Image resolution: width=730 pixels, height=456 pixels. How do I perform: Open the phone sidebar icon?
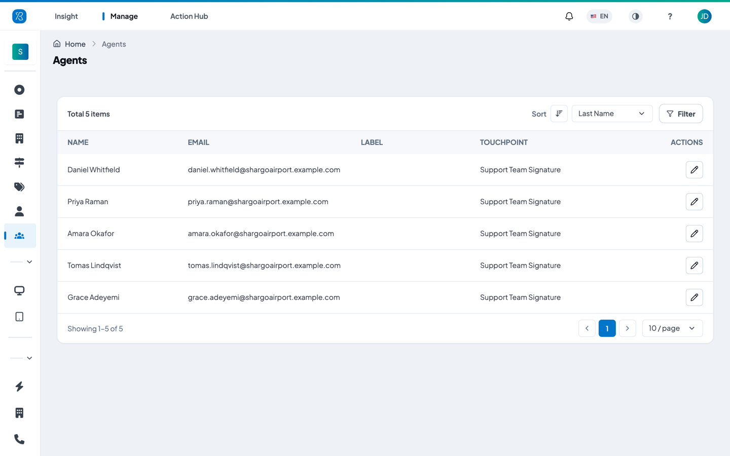click(x=19, y=439)
